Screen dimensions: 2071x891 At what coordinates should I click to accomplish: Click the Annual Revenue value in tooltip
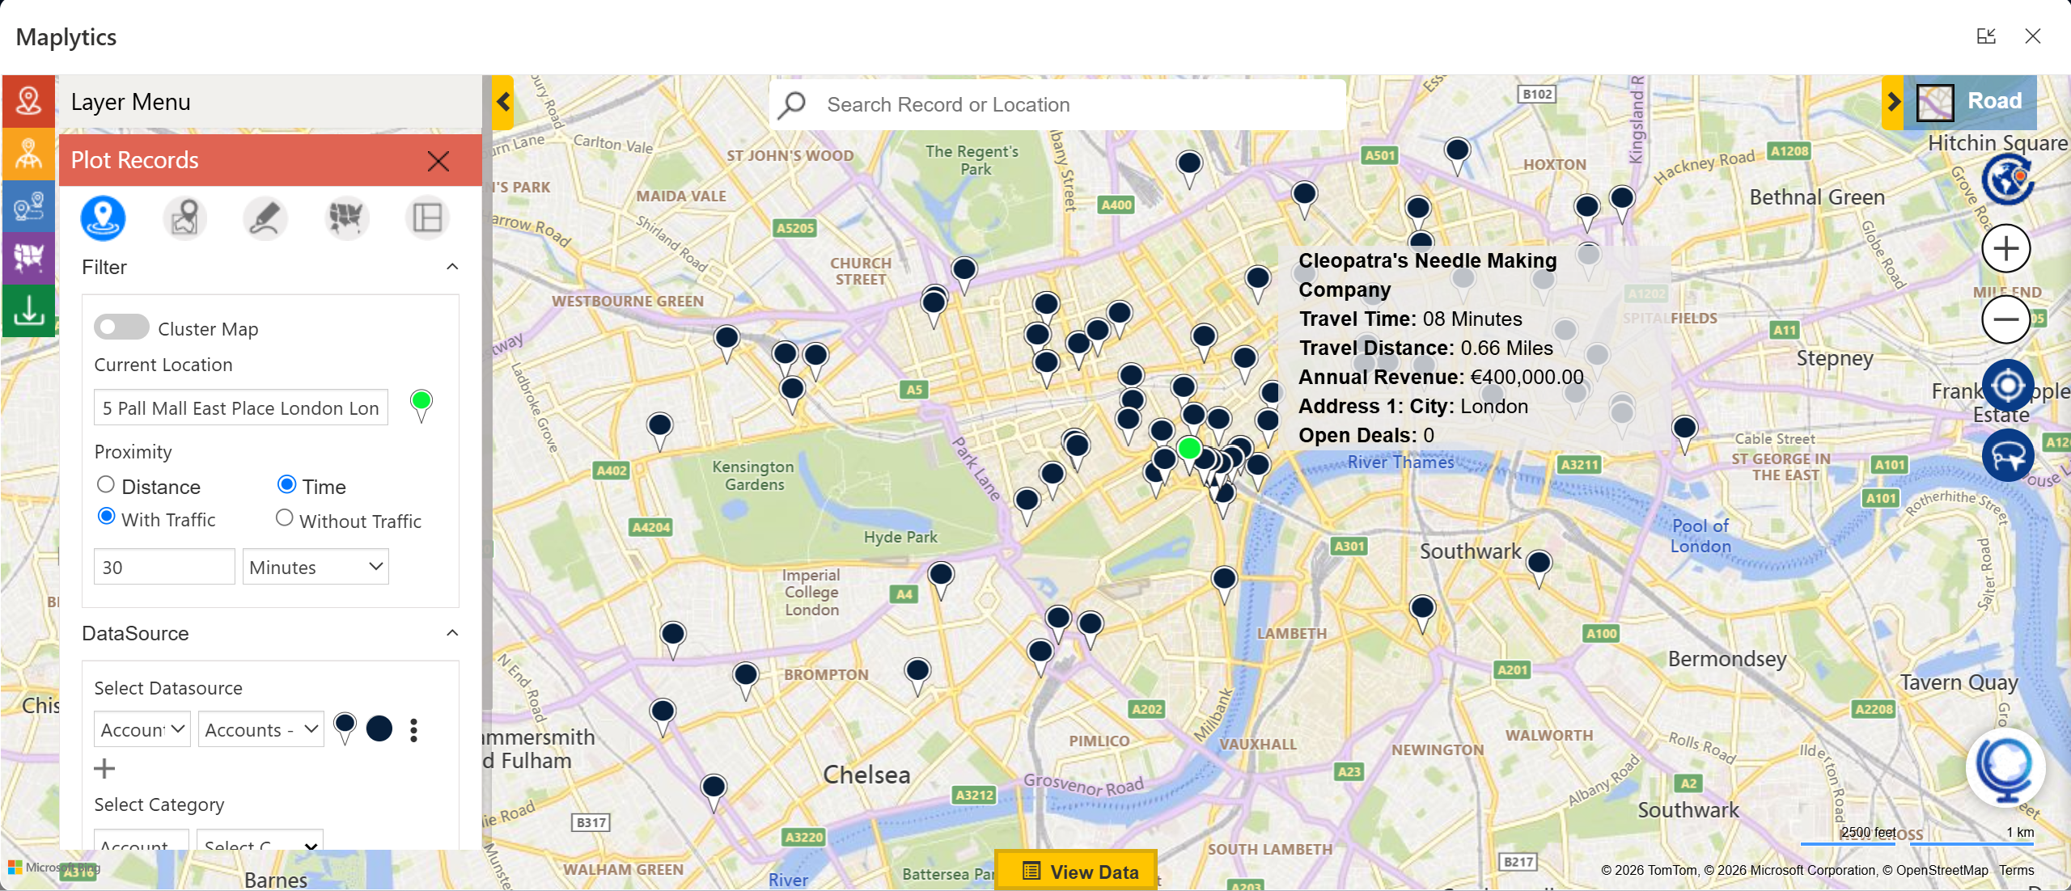click(1527, 377)
